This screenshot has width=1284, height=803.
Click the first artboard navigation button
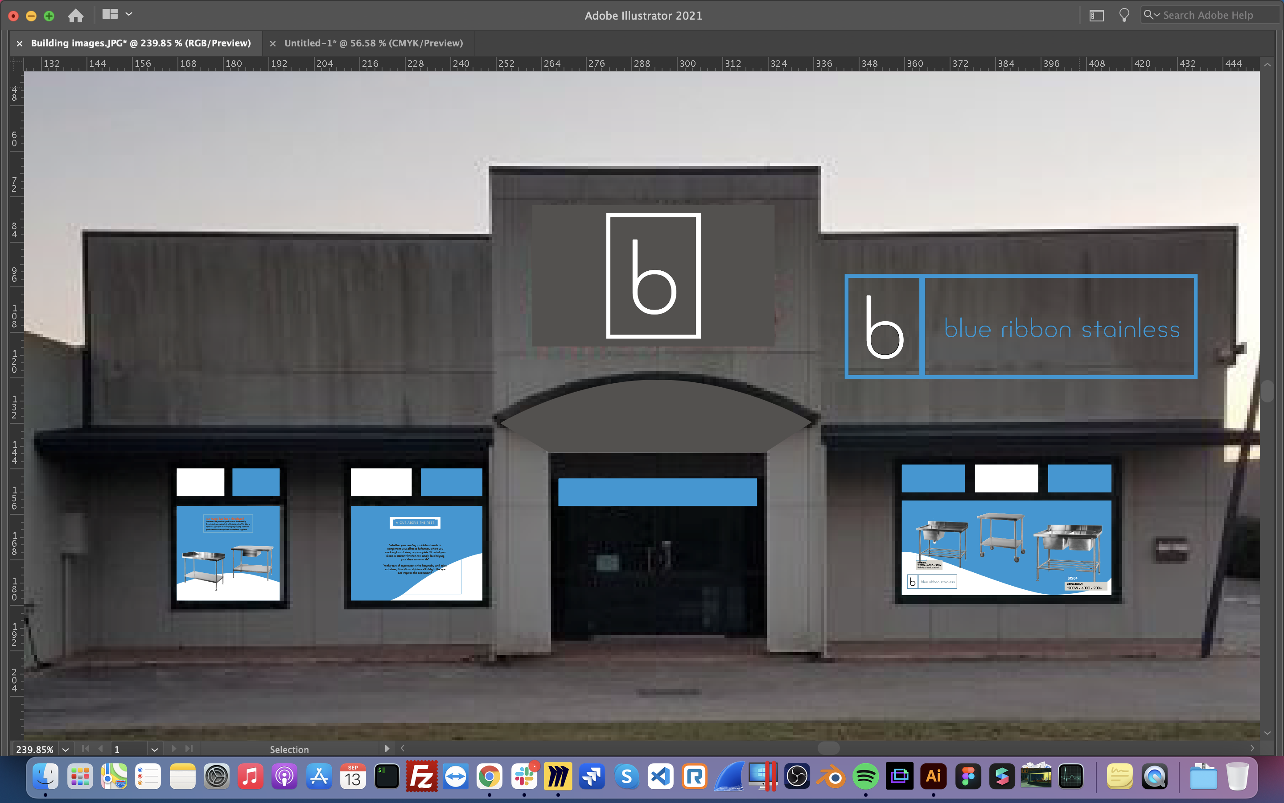pos(85,749)
